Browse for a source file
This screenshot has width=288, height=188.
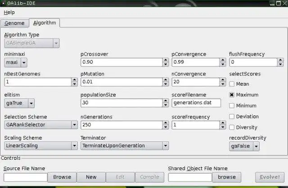point(62,177)
